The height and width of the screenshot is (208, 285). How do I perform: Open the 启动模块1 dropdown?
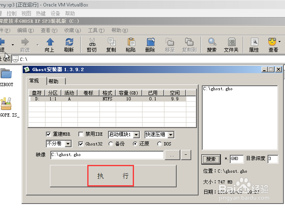[x=136, y=135]
